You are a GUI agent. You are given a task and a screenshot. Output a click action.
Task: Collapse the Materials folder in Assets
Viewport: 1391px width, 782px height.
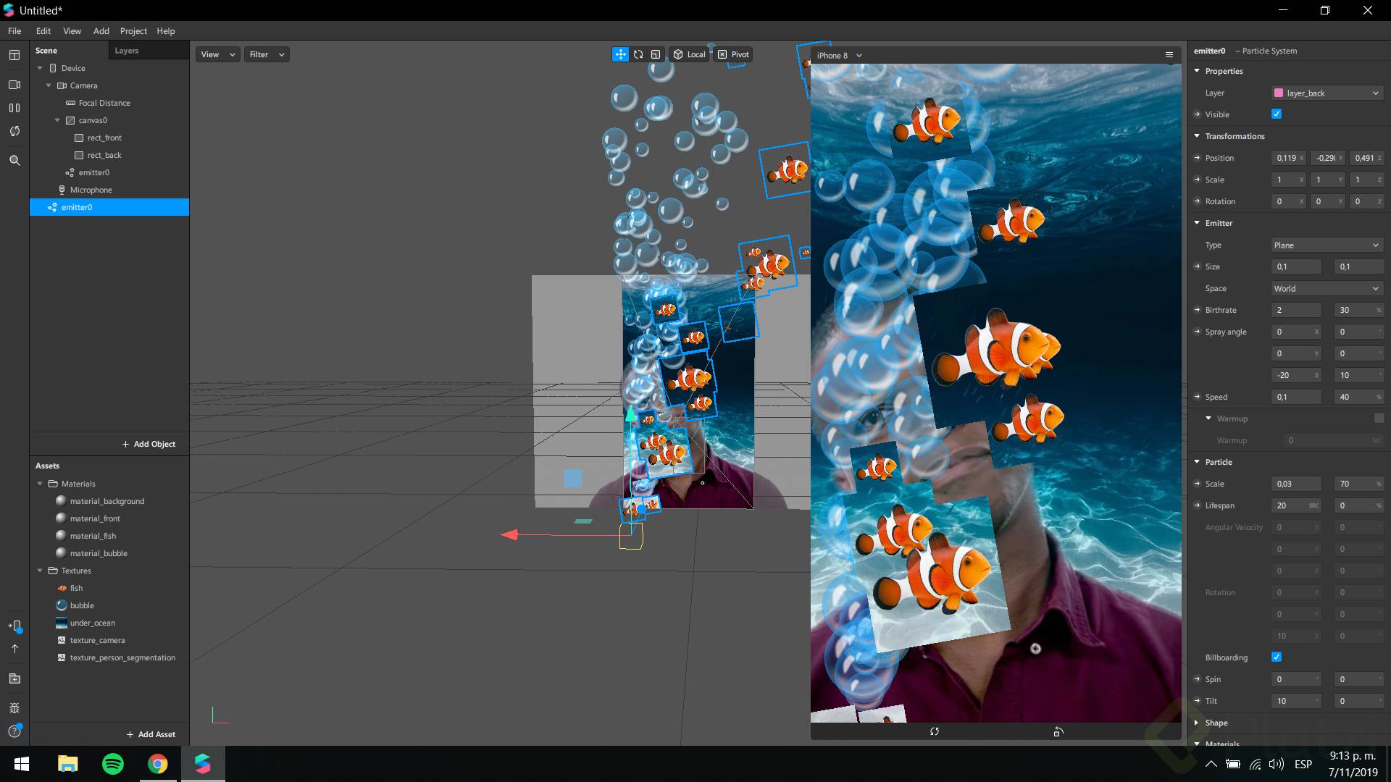40,484
